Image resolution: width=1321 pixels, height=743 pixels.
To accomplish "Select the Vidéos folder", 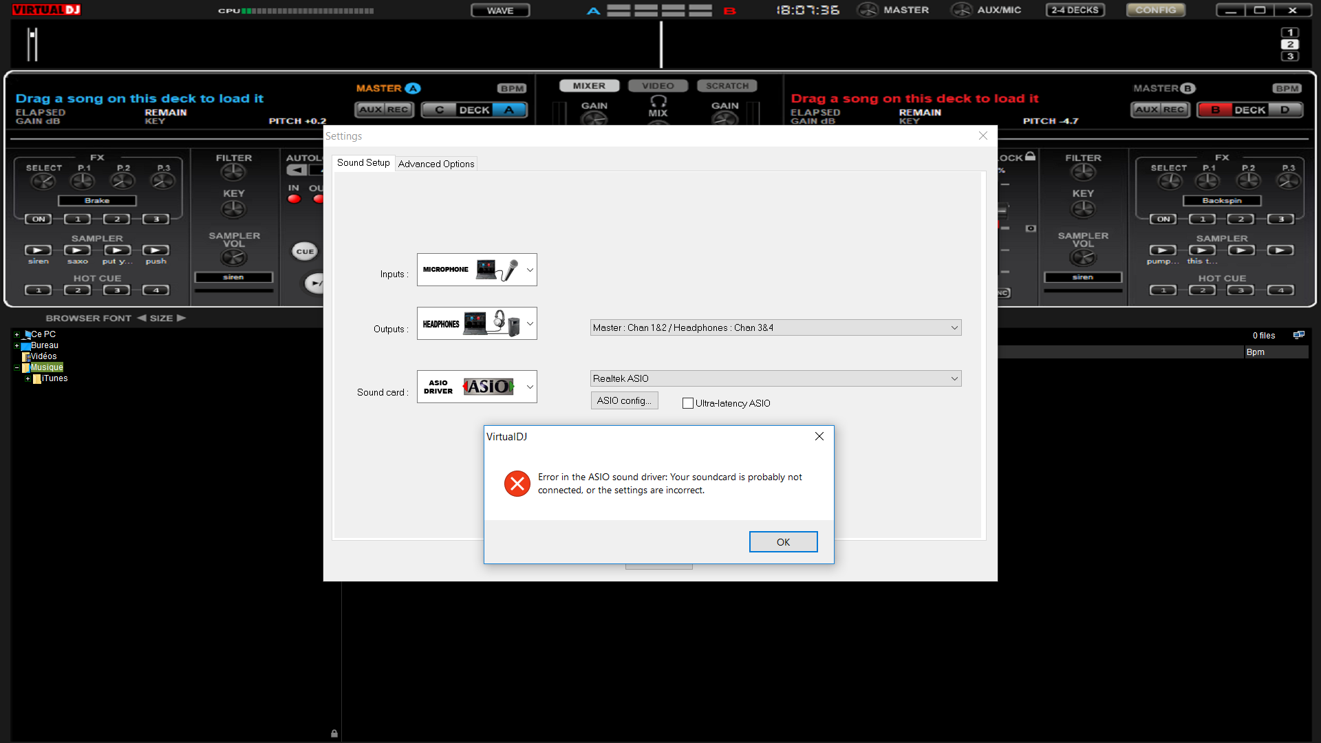I will click(43, 356).
